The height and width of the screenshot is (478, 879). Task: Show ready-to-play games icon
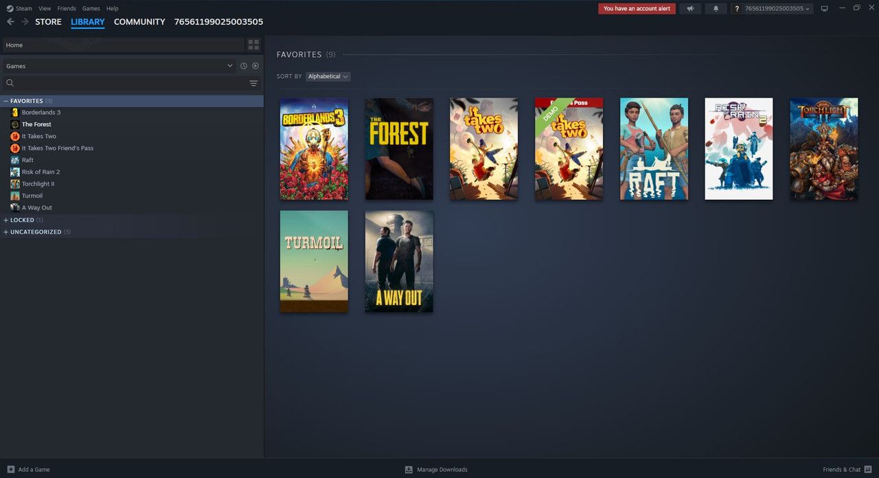(x=255, y=66)
